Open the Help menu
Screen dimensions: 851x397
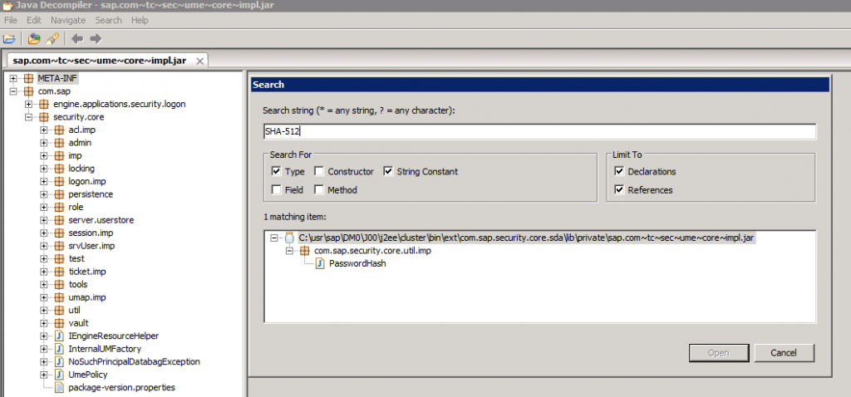pyautogui.click(x=140, y=20)
